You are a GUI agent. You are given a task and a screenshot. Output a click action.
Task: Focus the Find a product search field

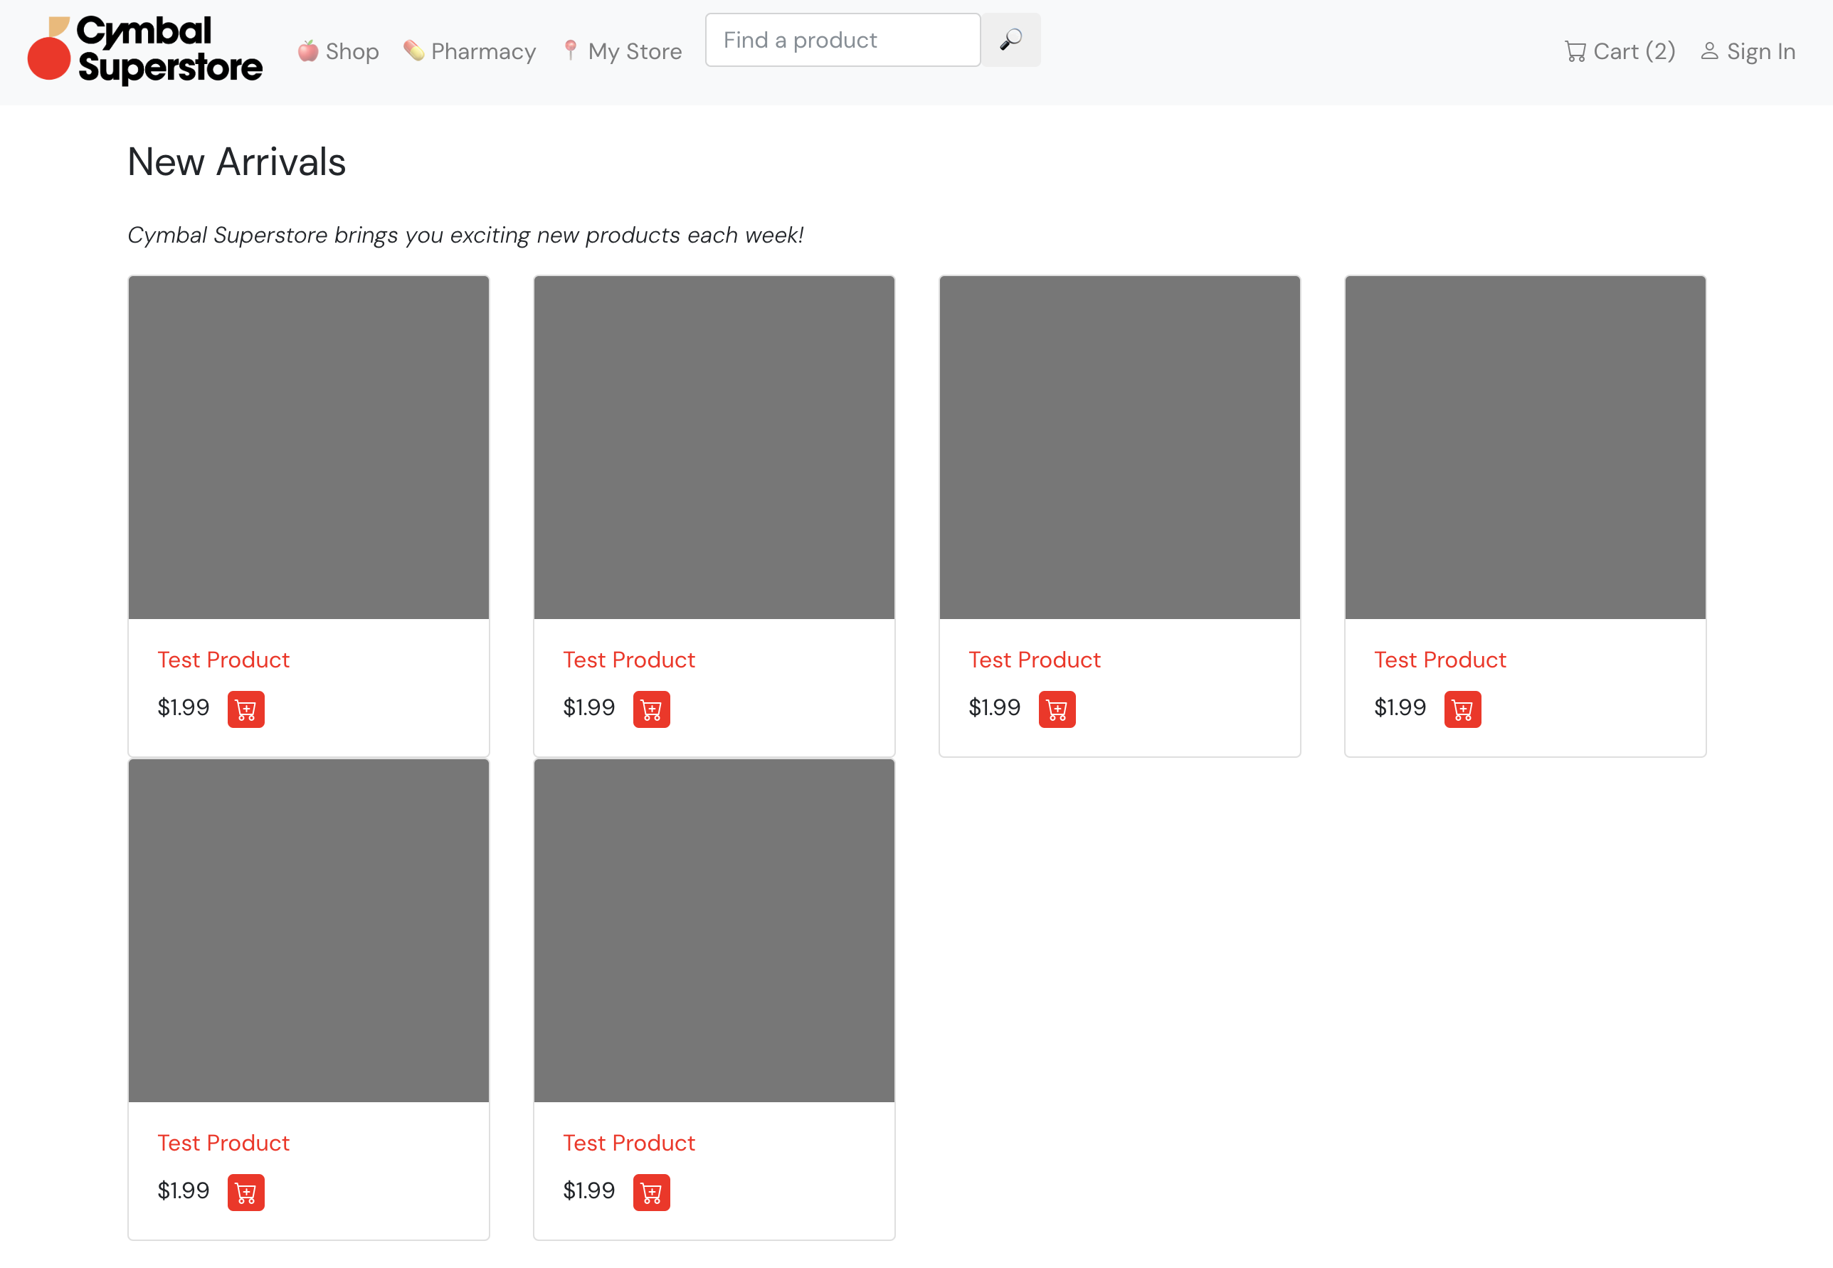click(x=842, y=40)
